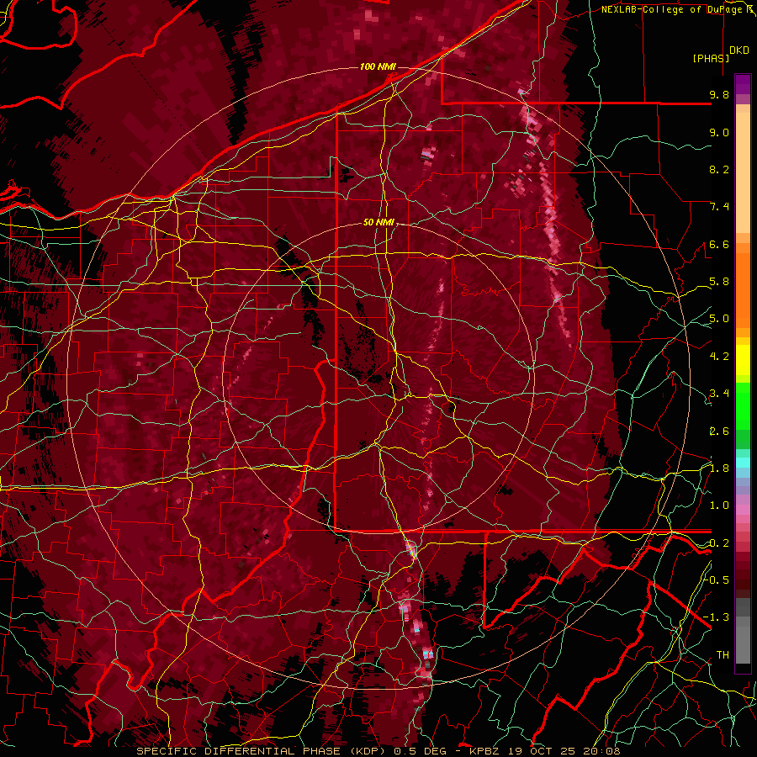Viewport: 757px width, 757px height.
Task: Click the -1.3 value on the color scale
Action: (x=717, y=617)
